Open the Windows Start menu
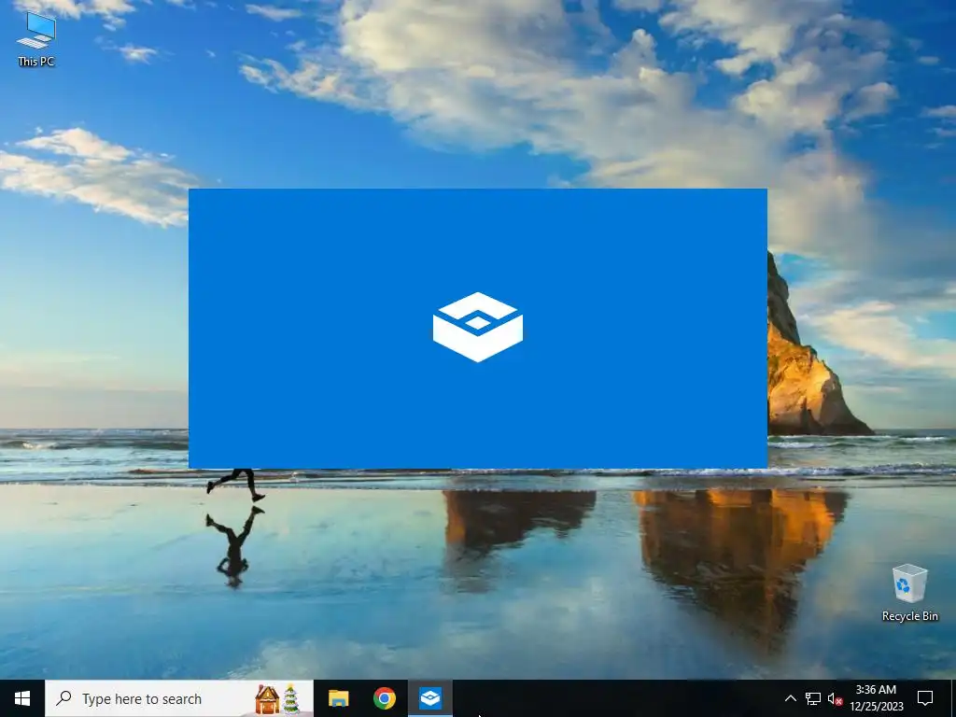The width and height of the screenshot is (956, 717). 22,698
